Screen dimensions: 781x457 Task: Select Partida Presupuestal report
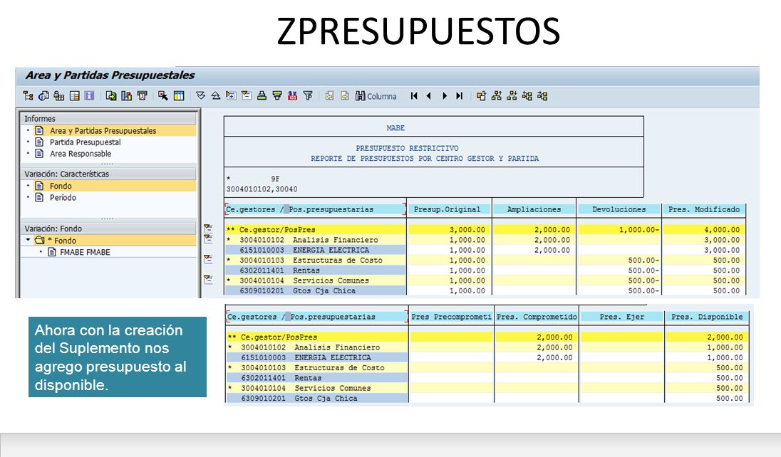coord(86,142)
